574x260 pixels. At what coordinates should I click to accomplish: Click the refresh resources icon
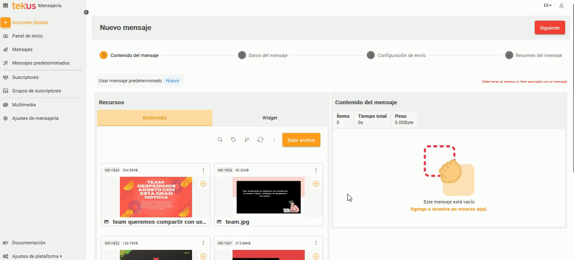click(260, 140)
